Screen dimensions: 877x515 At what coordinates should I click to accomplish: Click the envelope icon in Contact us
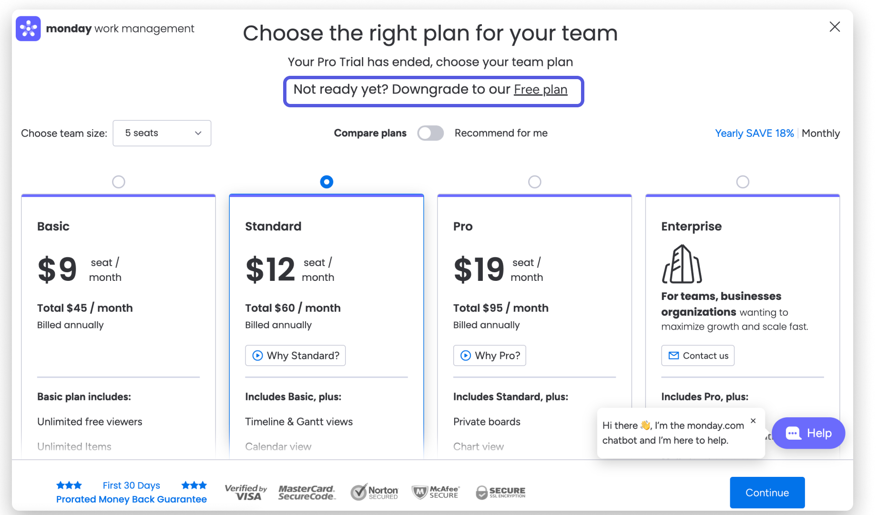coord(673,356)
